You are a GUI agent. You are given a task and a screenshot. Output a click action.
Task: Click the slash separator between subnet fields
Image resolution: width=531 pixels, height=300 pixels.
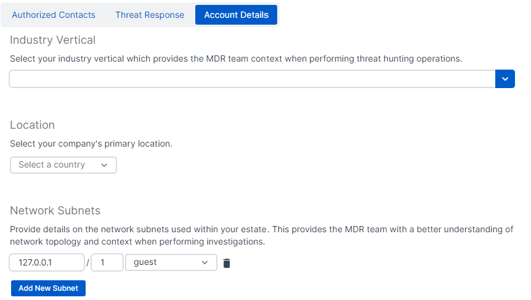pyautogui.click(x=88, y=263)
